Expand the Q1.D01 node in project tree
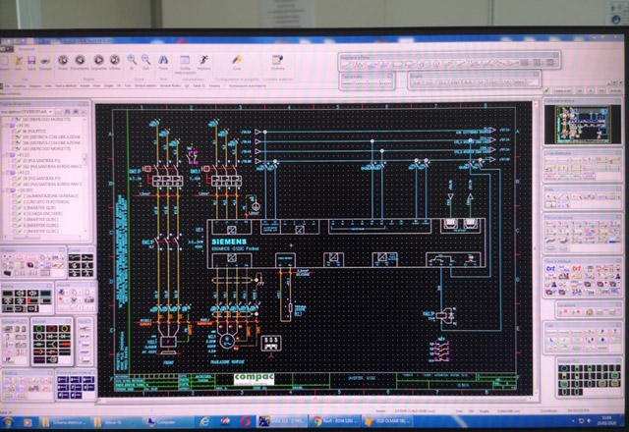Viewport: 629px width, 432px height. click(10, 190)
